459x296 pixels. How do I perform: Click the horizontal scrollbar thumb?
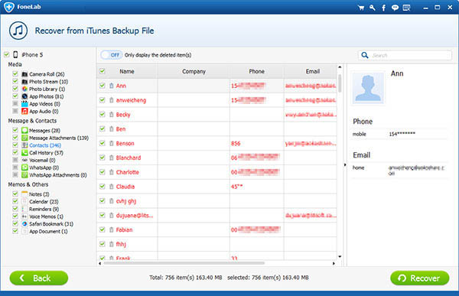(x=184, y=263)
